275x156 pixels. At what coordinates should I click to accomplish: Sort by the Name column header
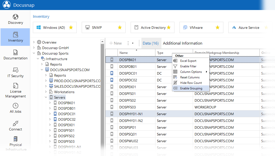point(136,53)
